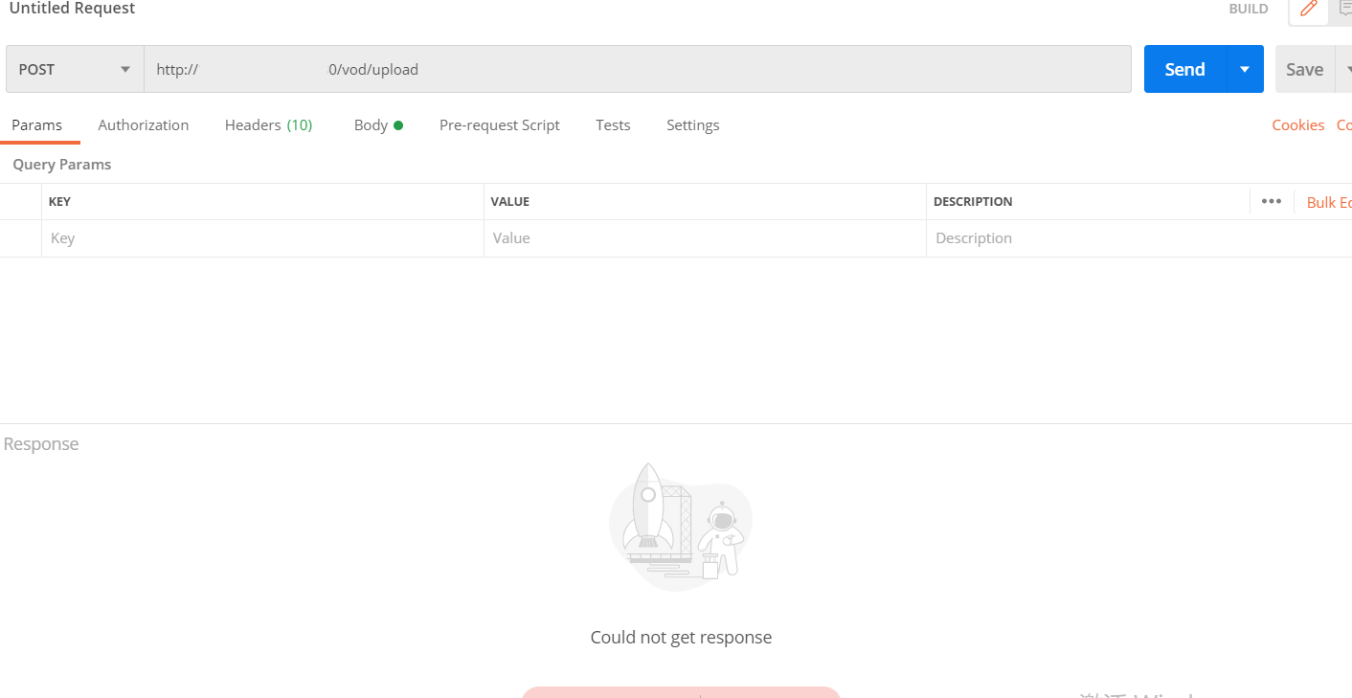This screenshot has width=1352, height=698.
Task: Click the request URL field
Action: (638, 69)
